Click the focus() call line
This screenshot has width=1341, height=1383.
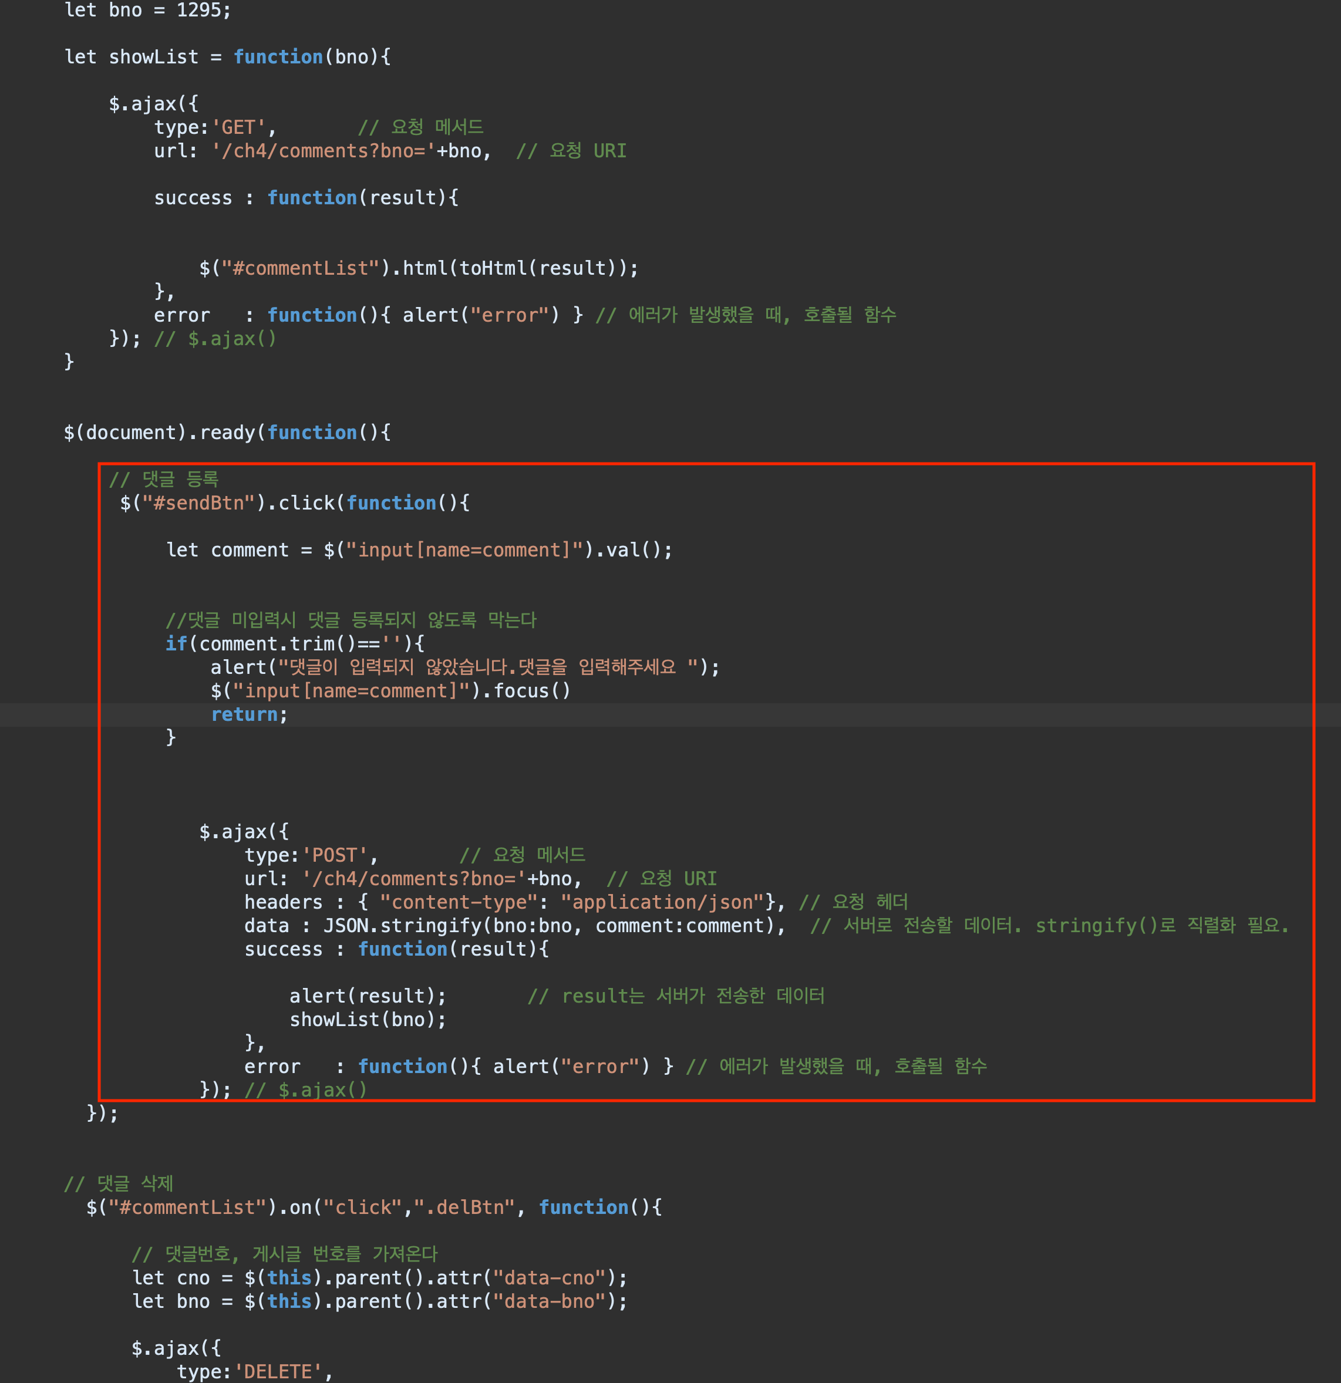point(531,691)
